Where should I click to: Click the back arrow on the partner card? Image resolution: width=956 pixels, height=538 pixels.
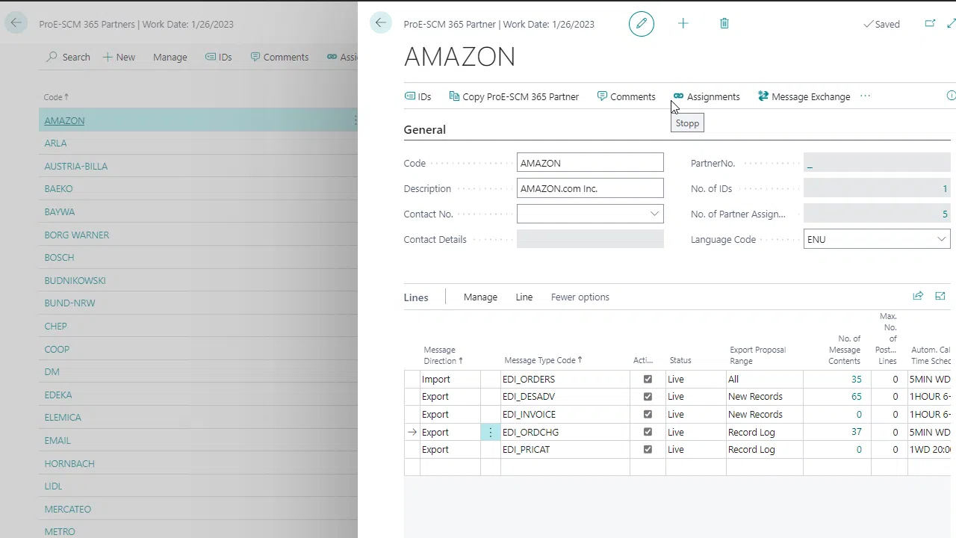[381, 23]
